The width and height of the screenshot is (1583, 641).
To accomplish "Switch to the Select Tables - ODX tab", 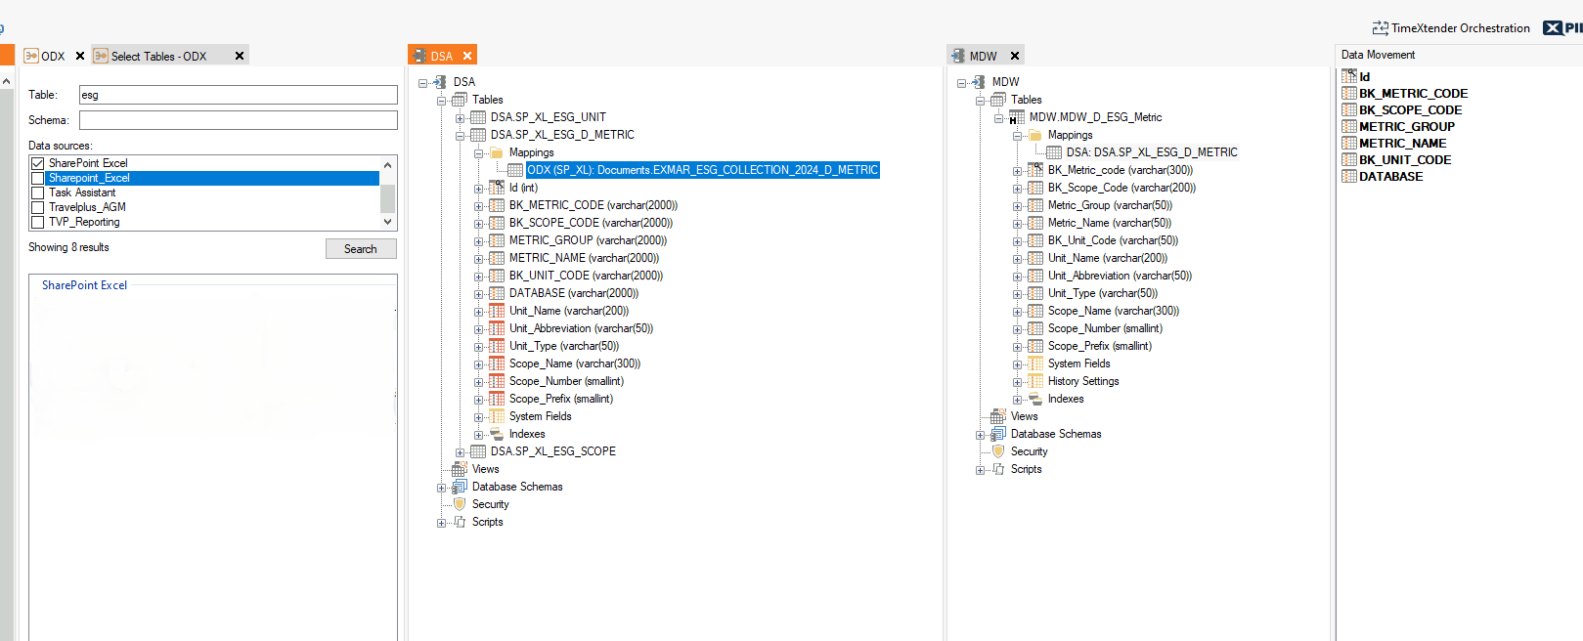I will coord(158,56).
